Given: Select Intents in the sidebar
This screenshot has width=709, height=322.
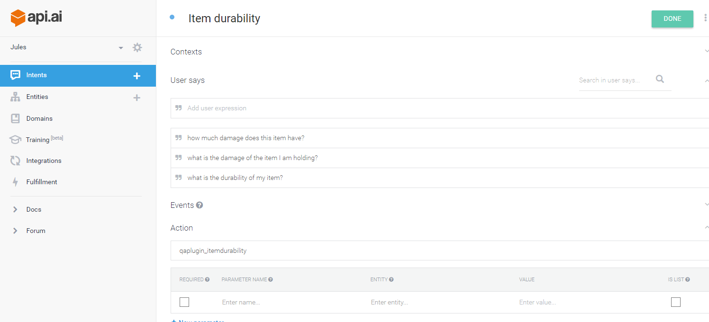Looking at the screenshot, I should [x=78, y=75].
